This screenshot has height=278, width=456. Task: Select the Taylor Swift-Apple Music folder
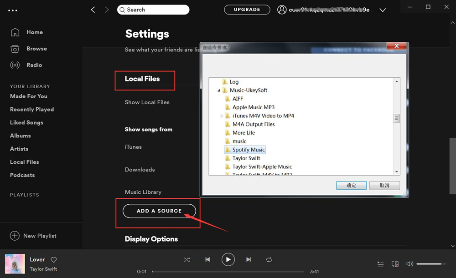262,167
